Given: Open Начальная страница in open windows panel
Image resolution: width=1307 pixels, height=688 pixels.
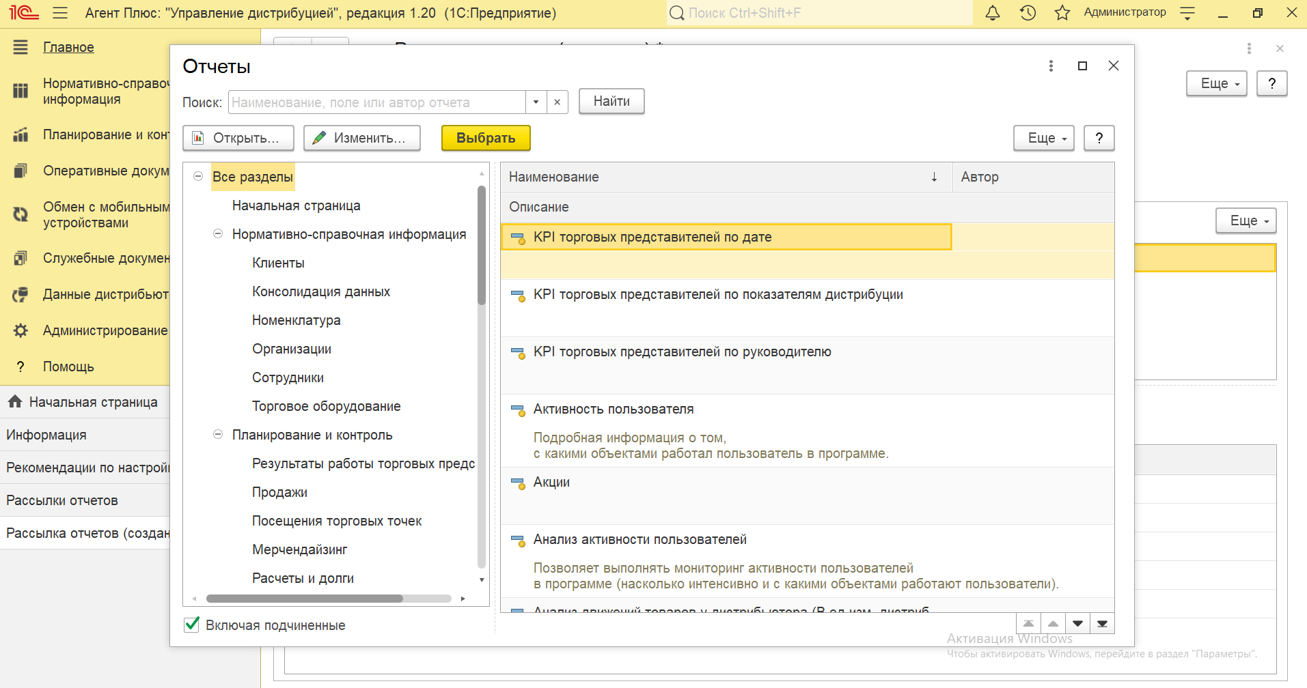Looking at the screenshot, I should (x=85, y=402).
